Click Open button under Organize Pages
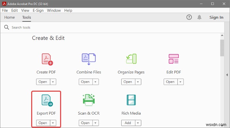 pos(128,82)
